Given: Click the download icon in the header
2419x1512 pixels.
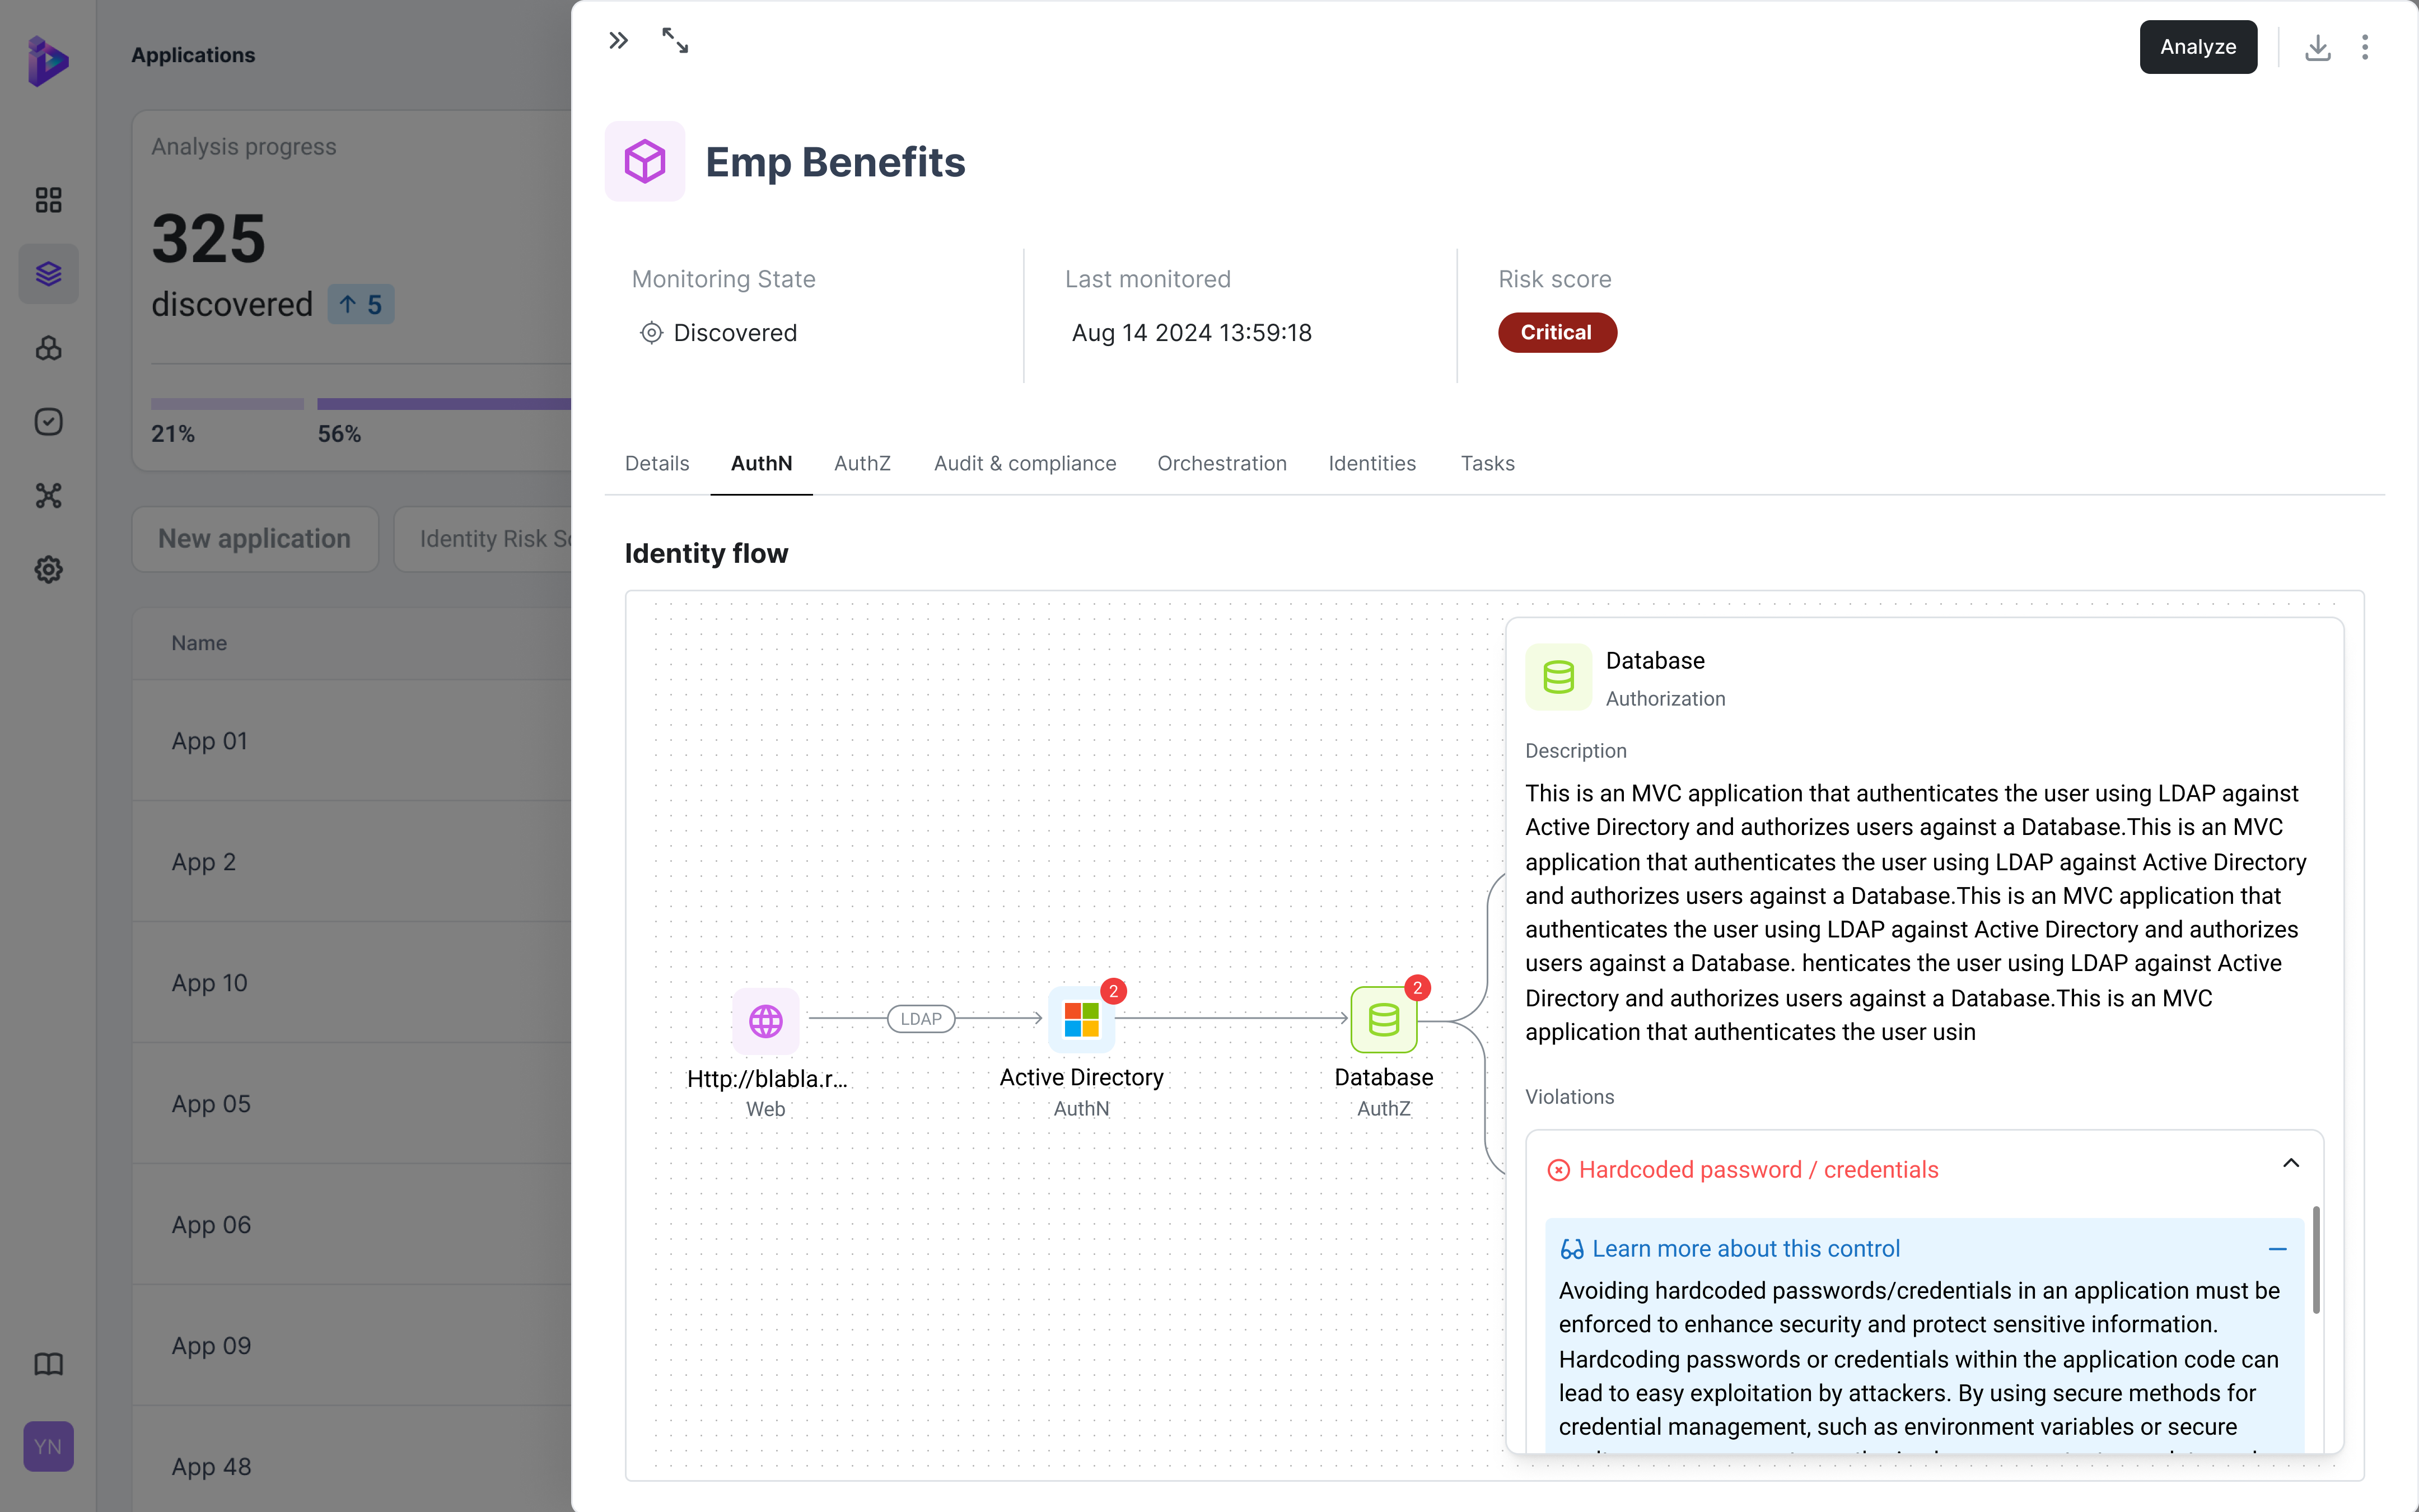Looking at the screenshot, I should (2317, 47).
